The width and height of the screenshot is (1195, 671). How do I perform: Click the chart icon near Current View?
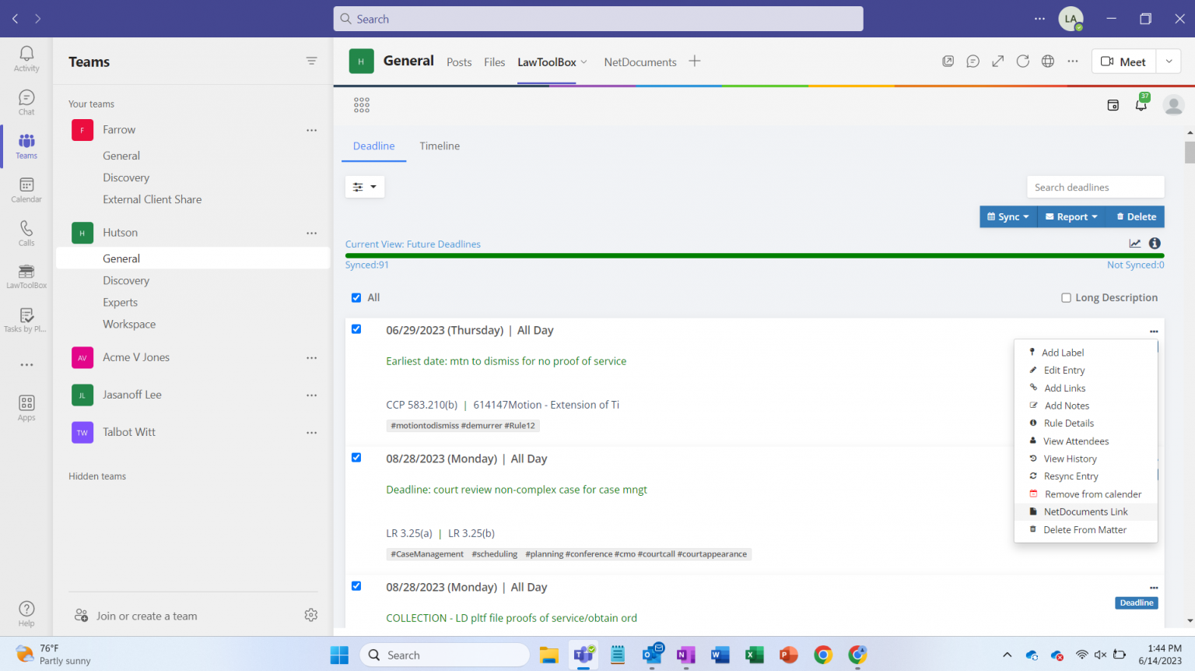click(1135, 242)
